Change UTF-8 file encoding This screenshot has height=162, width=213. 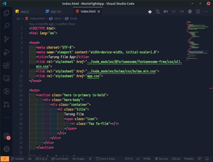tap(129, 159)
